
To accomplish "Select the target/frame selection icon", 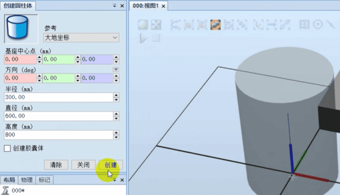I will click(x=258, y=25).
